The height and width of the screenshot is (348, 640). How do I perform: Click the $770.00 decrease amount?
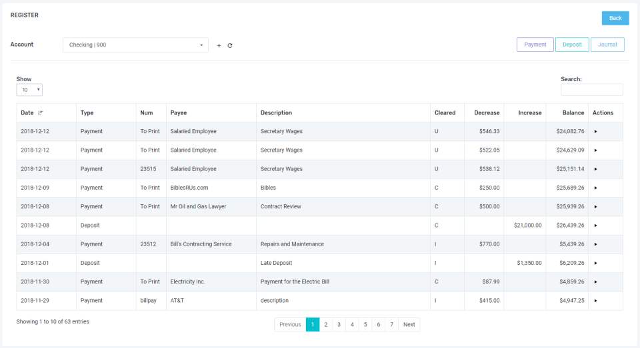click(489, 244)
